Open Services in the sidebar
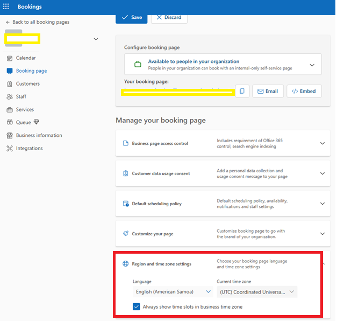Image resolution: width=337 pixels, height=321 pixels. pos(25,110)
